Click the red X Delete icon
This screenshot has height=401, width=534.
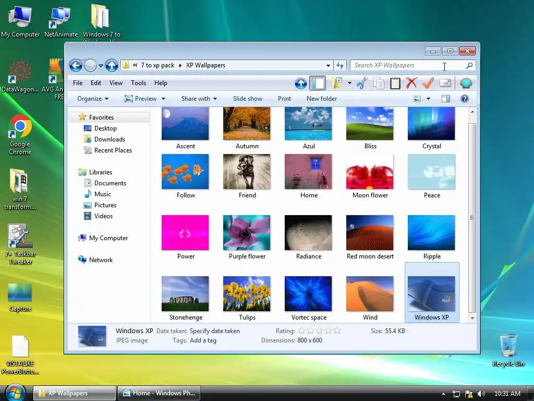[x=411, y=83]
